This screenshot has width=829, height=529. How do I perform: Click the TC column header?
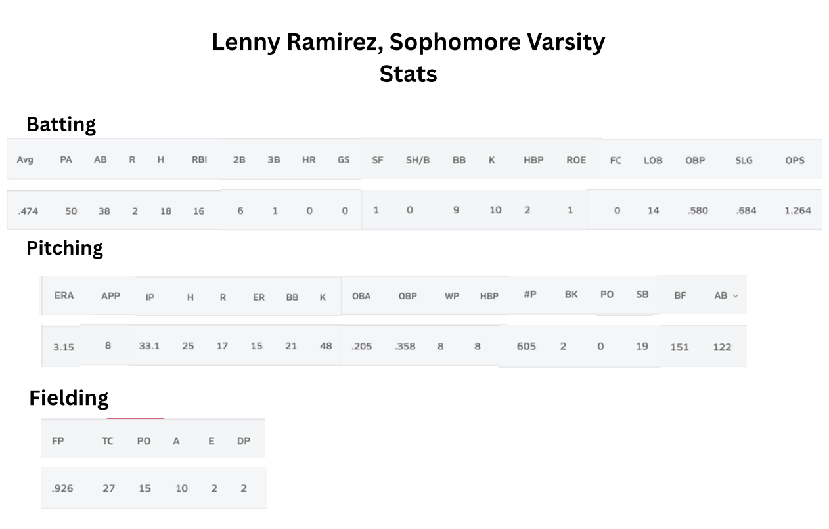(x=107, y=441)
